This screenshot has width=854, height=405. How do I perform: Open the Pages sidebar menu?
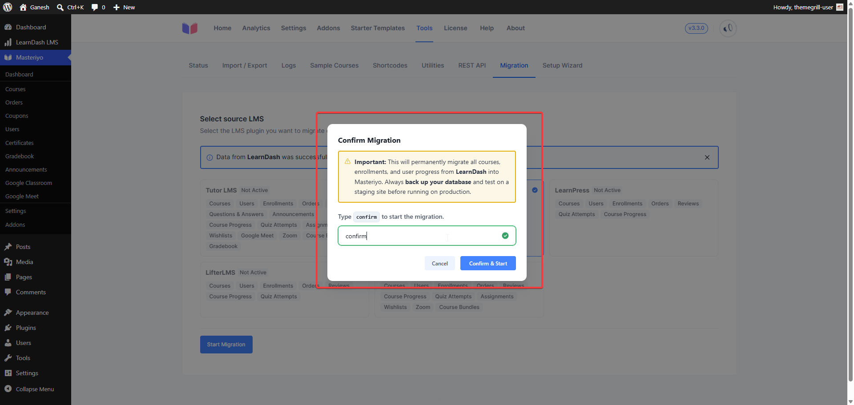[x=36, y=277]
